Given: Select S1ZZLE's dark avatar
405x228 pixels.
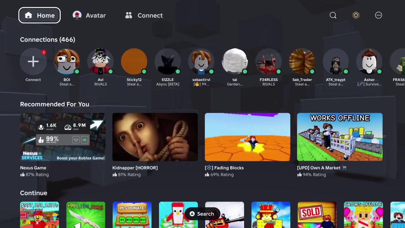Looking at the screenshot, I should 168,61.
